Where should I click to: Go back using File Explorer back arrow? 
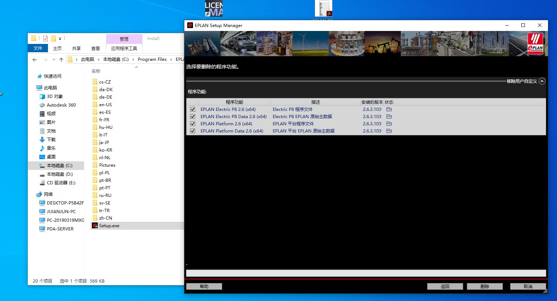35,60
